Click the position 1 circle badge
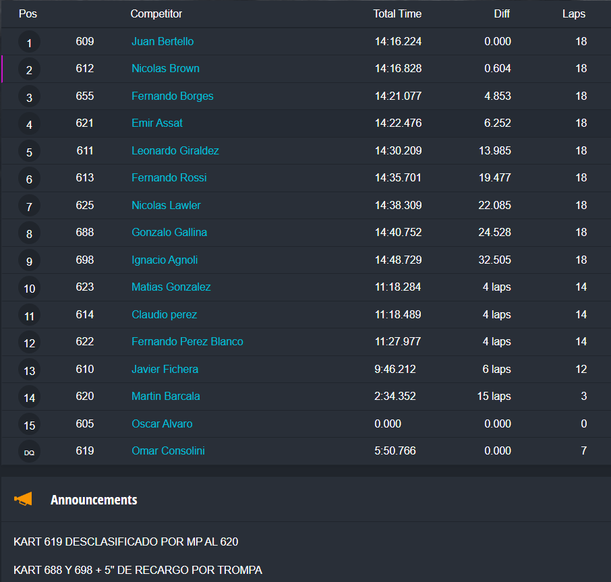 pos(29,43)
